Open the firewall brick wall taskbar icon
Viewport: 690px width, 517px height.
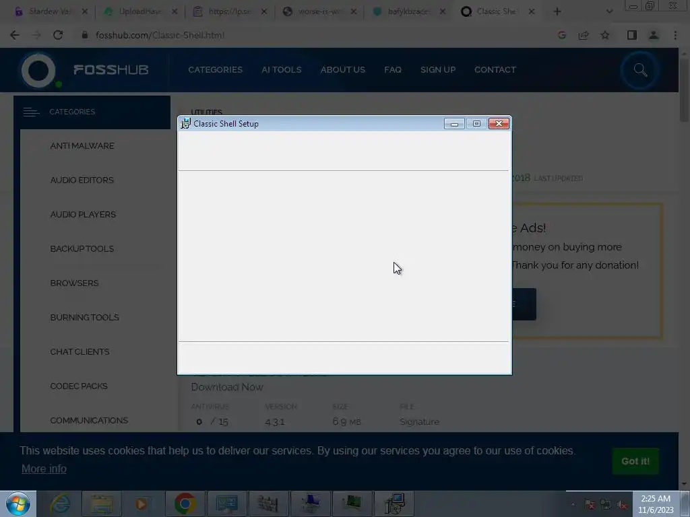point(268,504)
